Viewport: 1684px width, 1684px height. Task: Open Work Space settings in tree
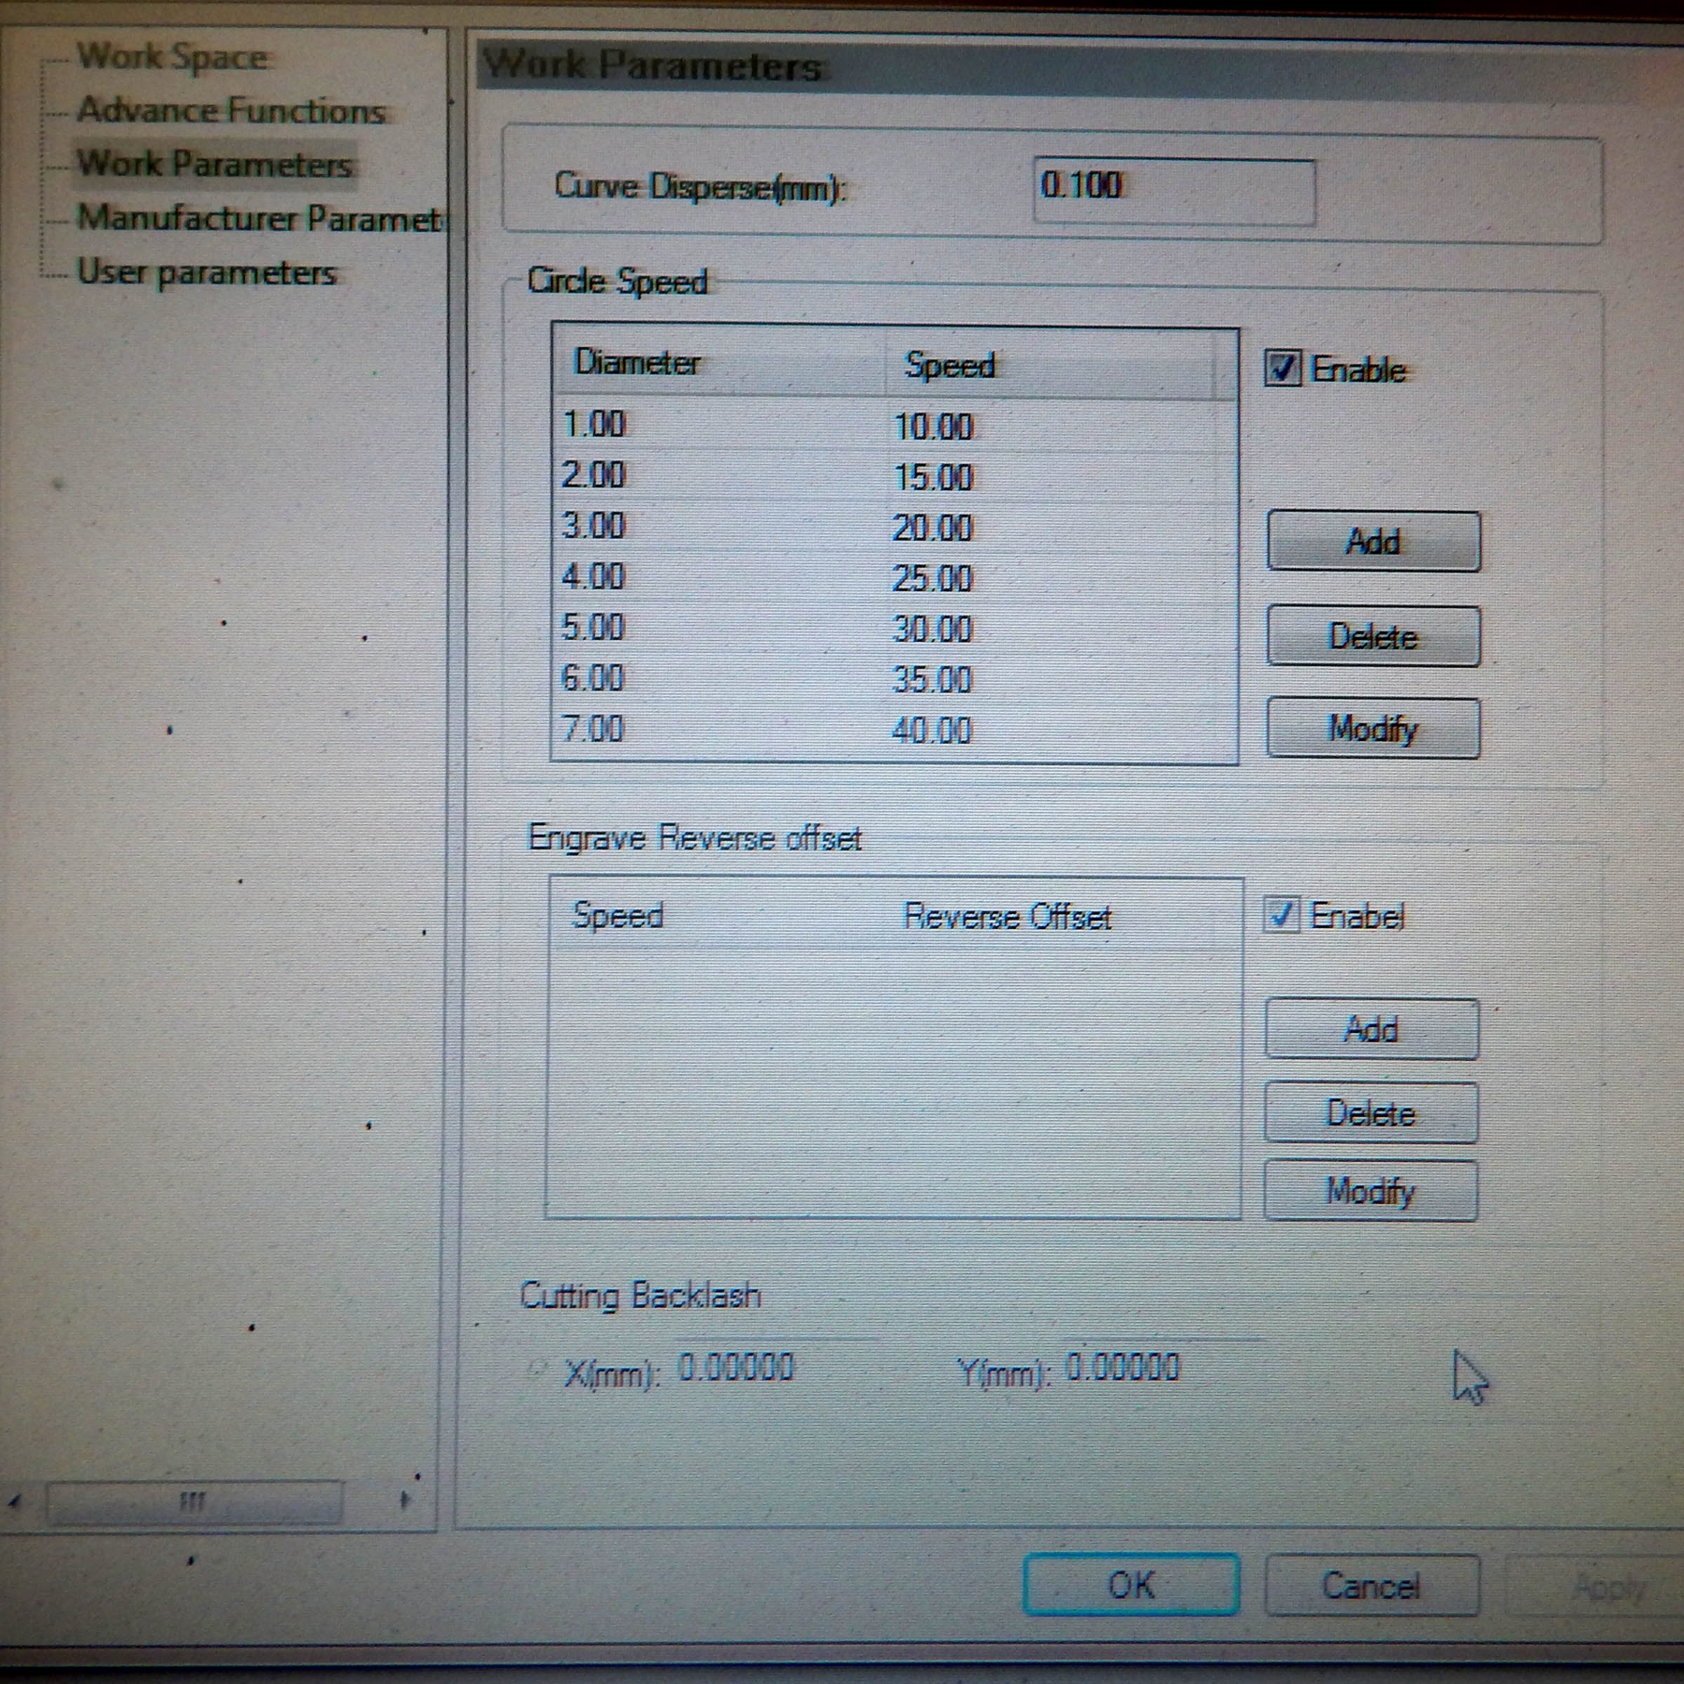pyautogui.click(x=173, y=57)
